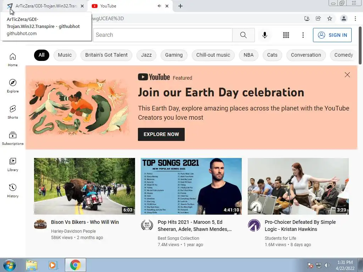Click Best Songs Collection channel avatar
Viewport: 363px width, 272px height.
(x=147, y=225)
